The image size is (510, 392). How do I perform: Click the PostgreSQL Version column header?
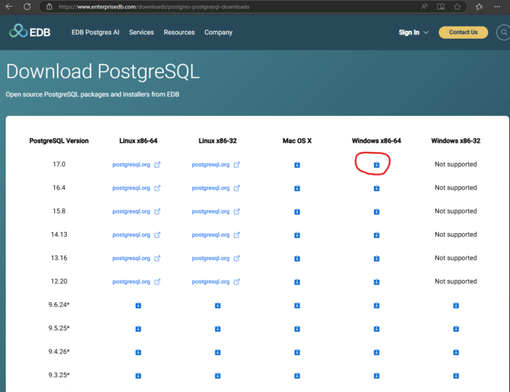(59, 141)
